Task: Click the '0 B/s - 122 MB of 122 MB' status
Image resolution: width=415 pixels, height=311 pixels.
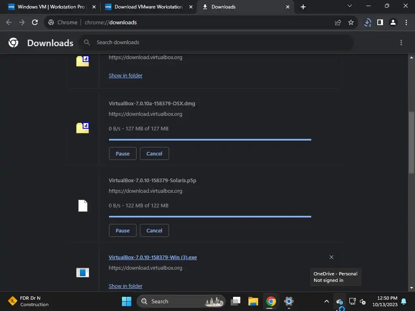Action: coord(139,205)
